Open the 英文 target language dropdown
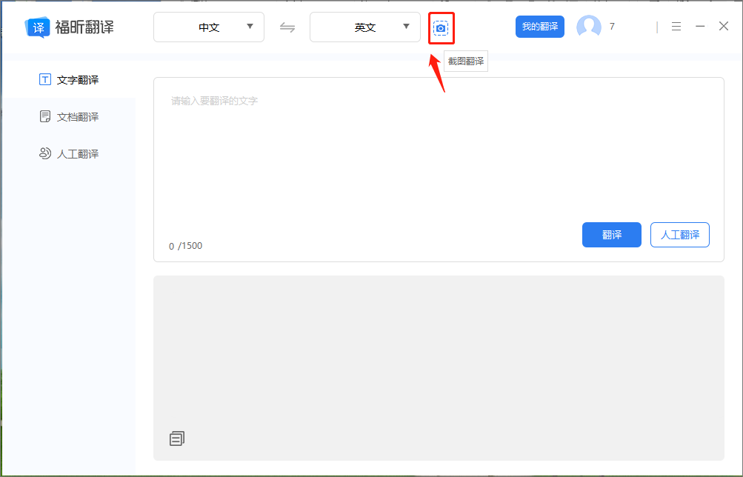 [x=364, y=27]
